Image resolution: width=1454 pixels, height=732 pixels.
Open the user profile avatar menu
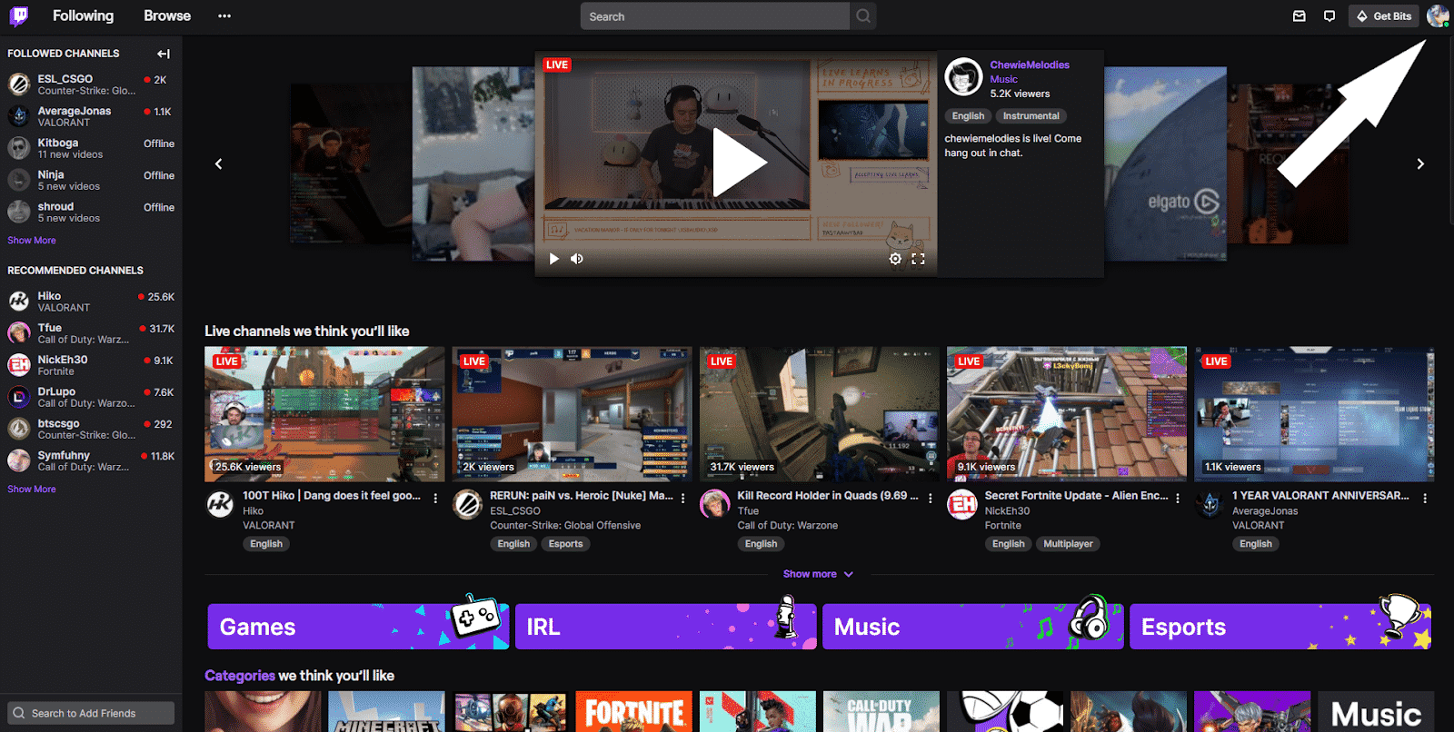[x=1438, y=16]
